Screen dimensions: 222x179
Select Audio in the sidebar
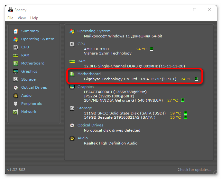[26, 95]
